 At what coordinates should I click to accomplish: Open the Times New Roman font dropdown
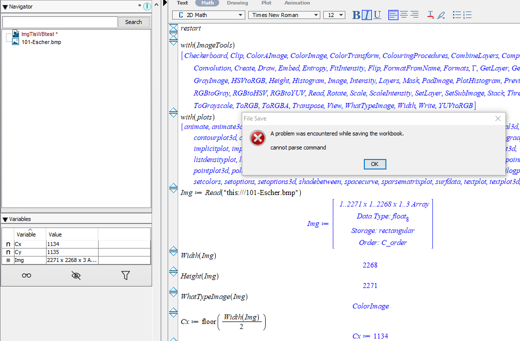(284, 15)
